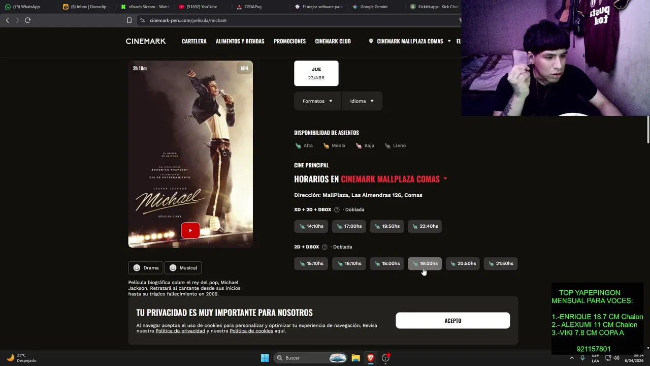Viewport: 650px width, 366px height.
Task: Open the volume tray icon
Action: [x=616, y=358]
